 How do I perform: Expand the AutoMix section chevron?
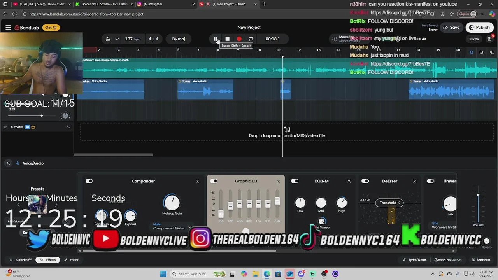pyautogui.click(x=69, y=127)
